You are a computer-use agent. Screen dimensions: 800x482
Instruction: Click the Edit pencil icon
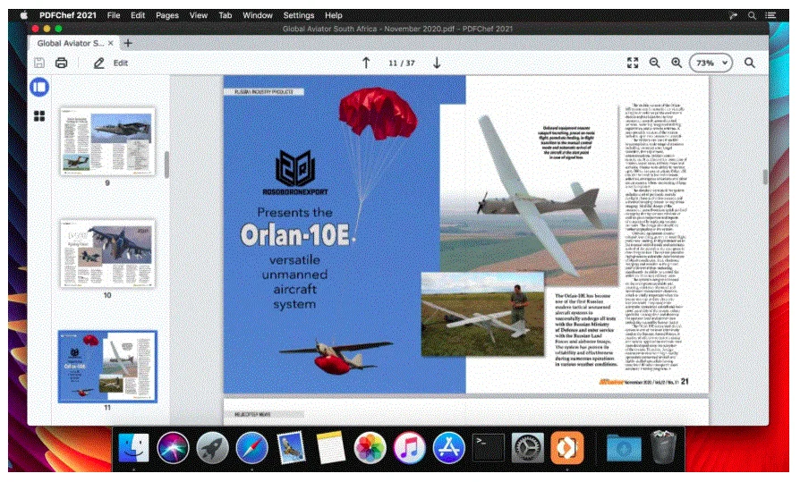click(98, 63)
